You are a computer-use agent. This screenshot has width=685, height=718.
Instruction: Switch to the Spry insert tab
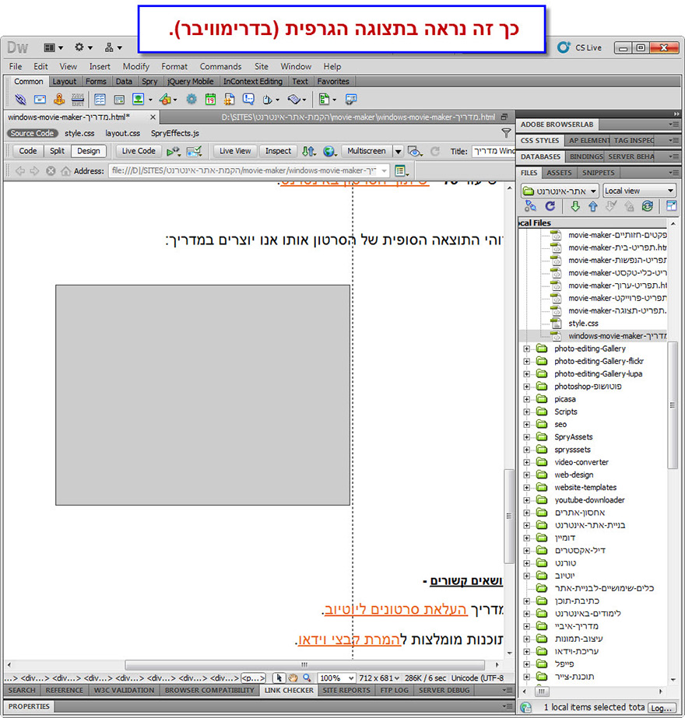click(149, 82)
